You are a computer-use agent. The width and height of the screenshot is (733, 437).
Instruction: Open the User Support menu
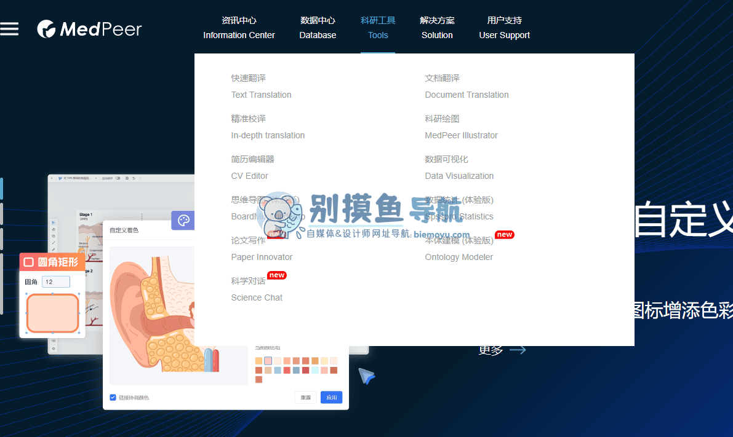[505, 28]
